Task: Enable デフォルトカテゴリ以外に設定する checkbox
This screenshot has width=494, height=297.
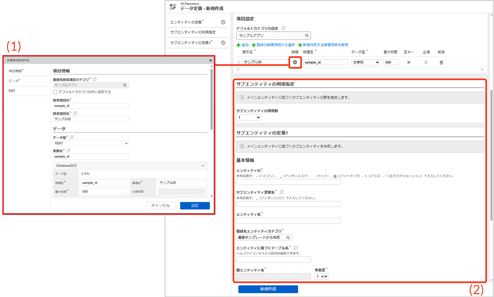Action: [55, 92]
